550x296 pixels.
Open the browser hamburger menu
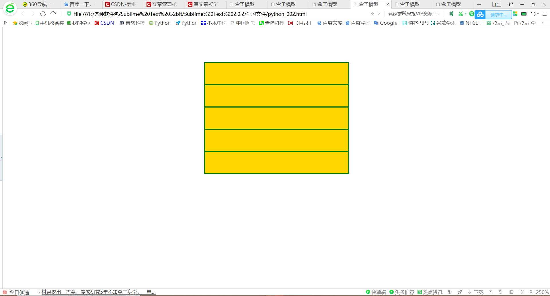[545, 14]
